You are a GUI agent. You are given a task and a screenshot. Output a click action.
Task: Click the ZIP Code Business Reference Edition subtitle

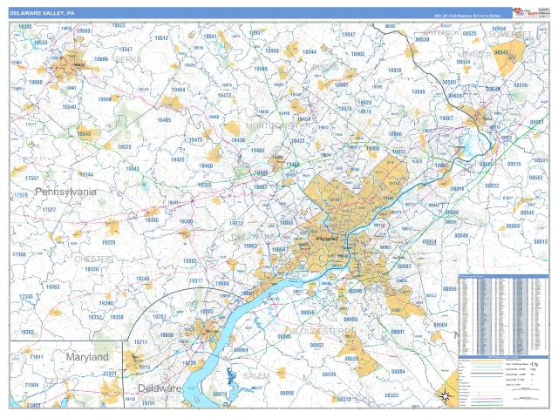coord(467,16)
